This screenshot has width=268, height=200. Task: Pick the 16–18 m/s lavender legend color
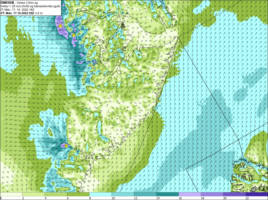[190, 194]
